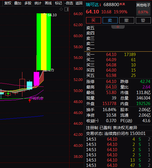
Task: Click the stock name 瑞可达
Action: [92, 5]
